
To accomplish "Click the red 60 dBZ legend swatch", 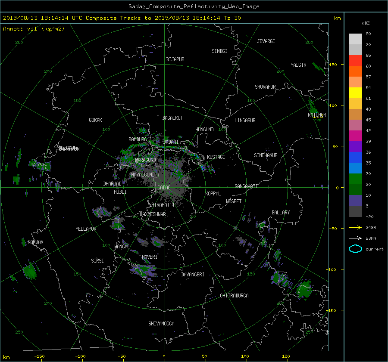I will pos(355,61).
